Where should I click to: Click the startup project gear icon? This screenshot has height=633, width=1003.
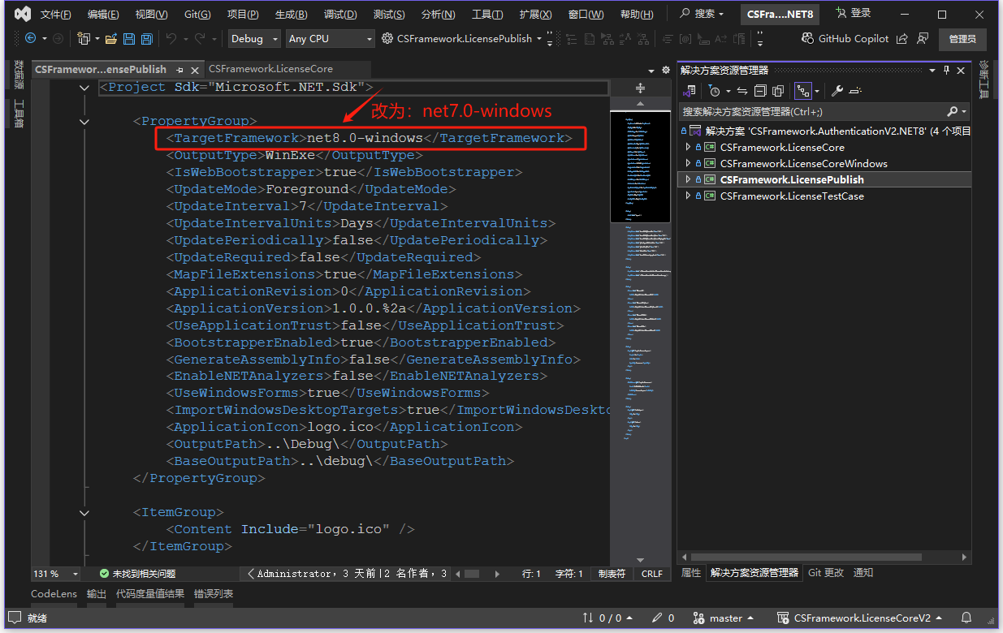(387, 38)
